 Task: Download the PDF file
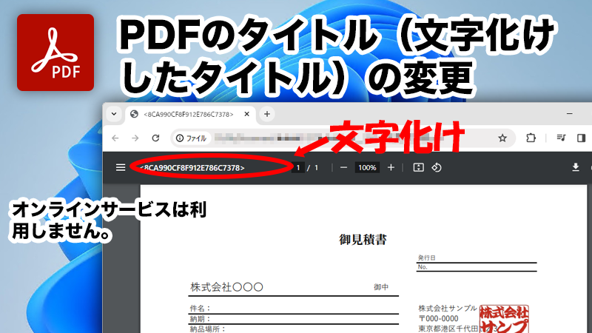pos(576,168)
